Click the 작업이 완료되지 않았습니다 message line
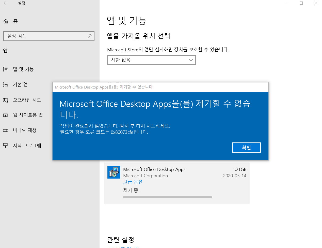The width and height of the screenshot is (322, 248). coord(115,126)
